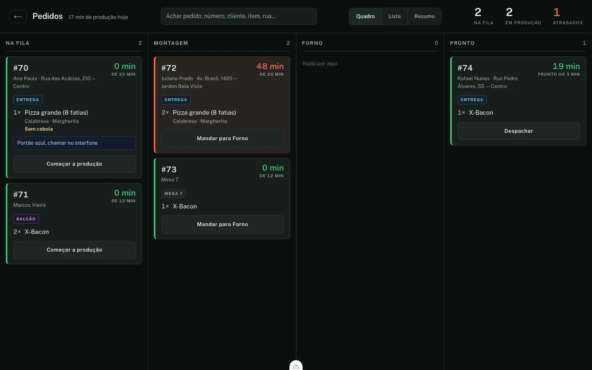The height and width of the screenshot is (370, 592).
Task: Focus the order search field
Action: (x=239, y=16)
